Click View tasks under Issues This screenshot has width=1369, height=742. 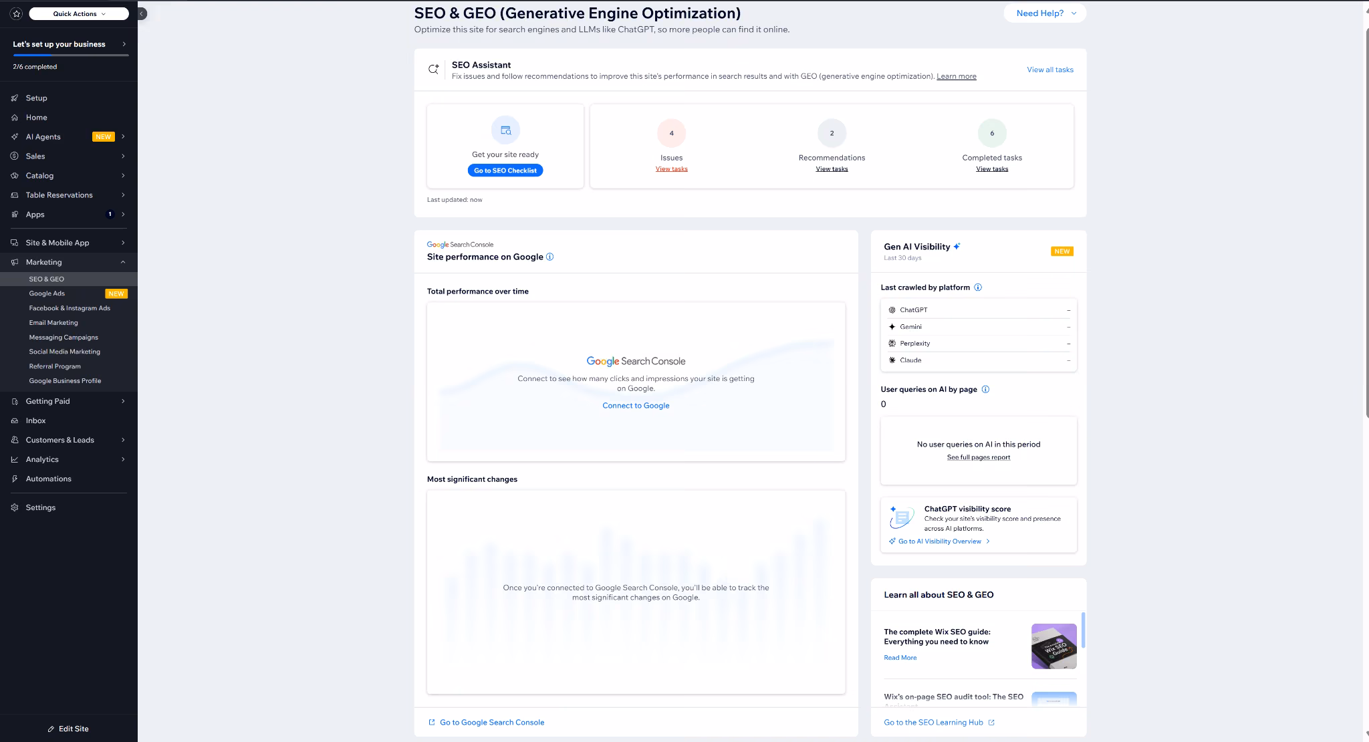[x=671, y=169]
